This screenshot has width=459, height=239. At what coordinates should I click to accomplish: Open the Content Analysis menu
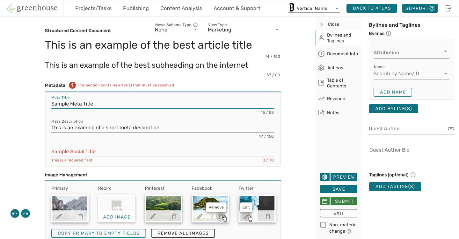pyautogui.click(x=181, y=8)
